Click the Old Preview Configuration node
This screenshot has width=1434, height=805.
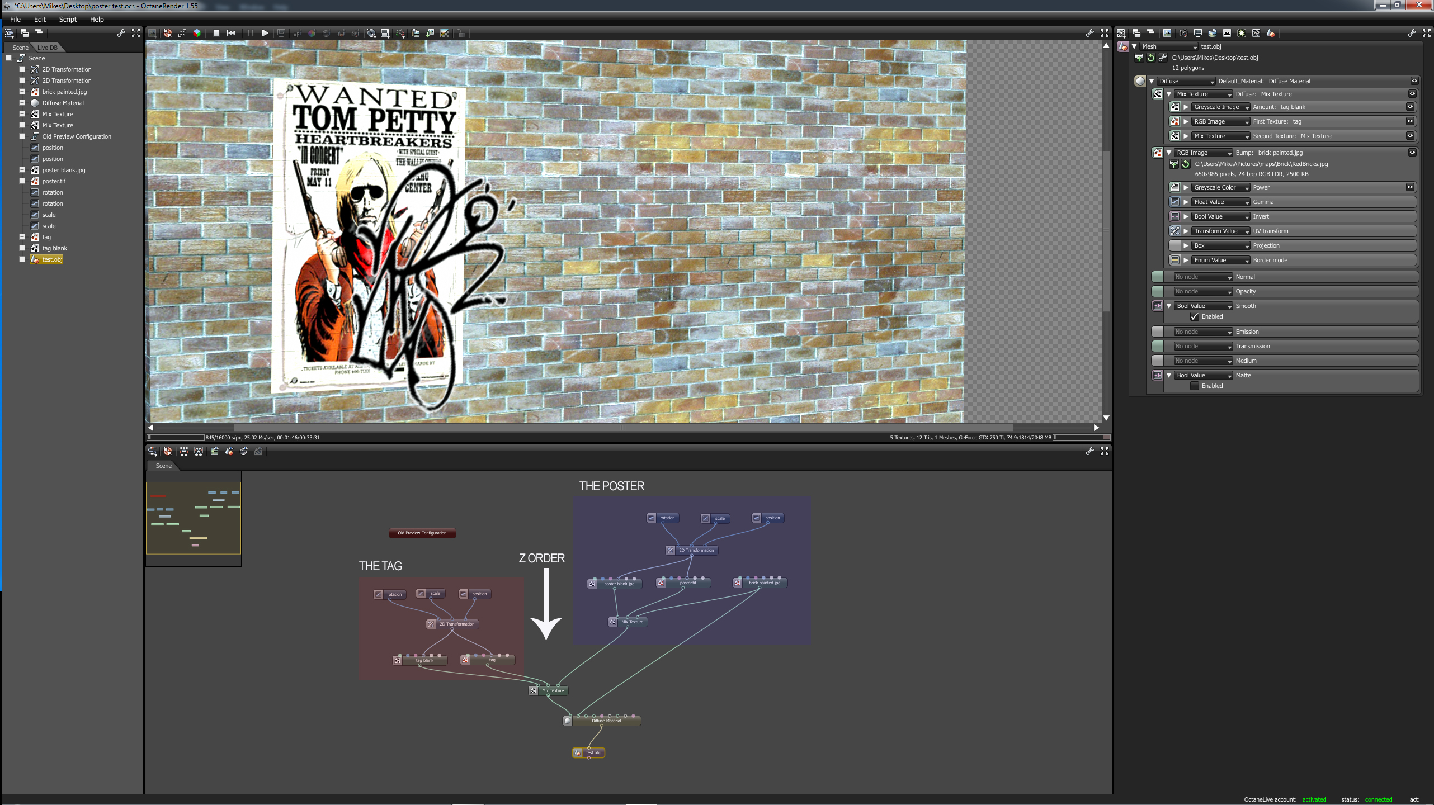click(422, 533)
